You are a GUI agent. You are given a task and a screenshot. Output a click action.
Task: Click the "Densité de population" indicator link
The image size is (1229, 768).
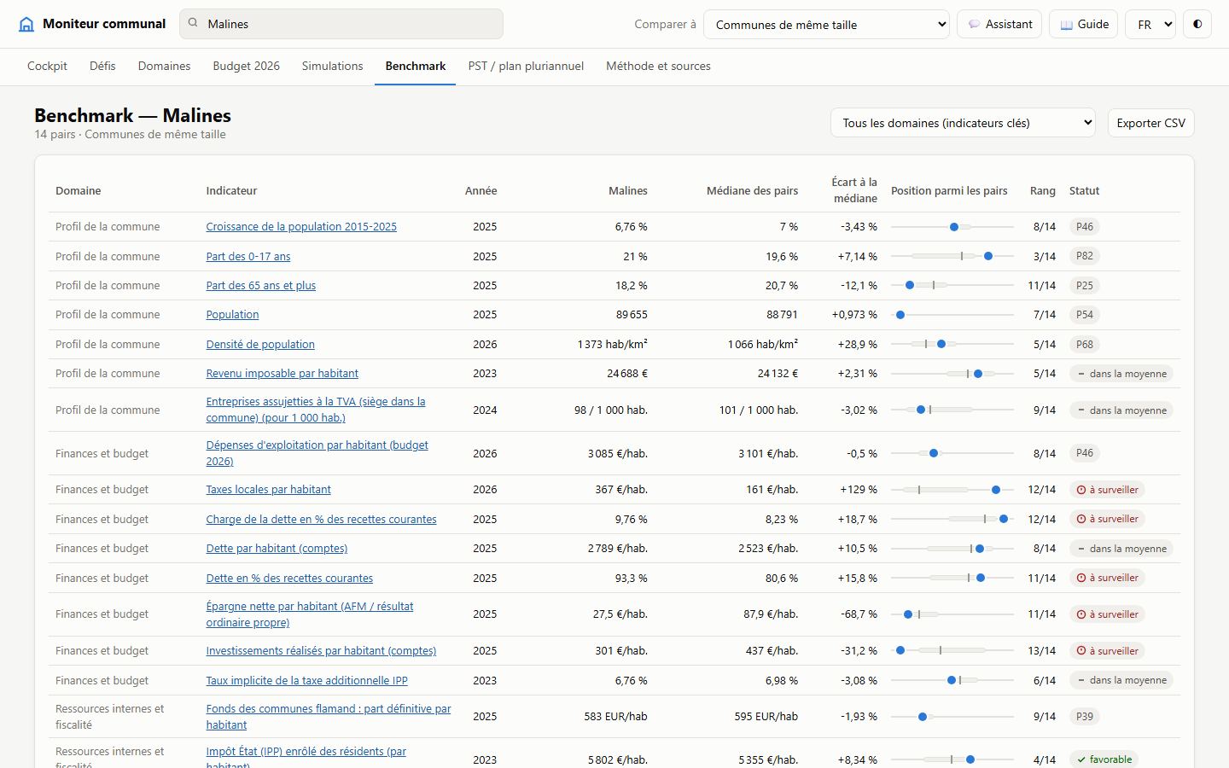[x=260, y=345]
